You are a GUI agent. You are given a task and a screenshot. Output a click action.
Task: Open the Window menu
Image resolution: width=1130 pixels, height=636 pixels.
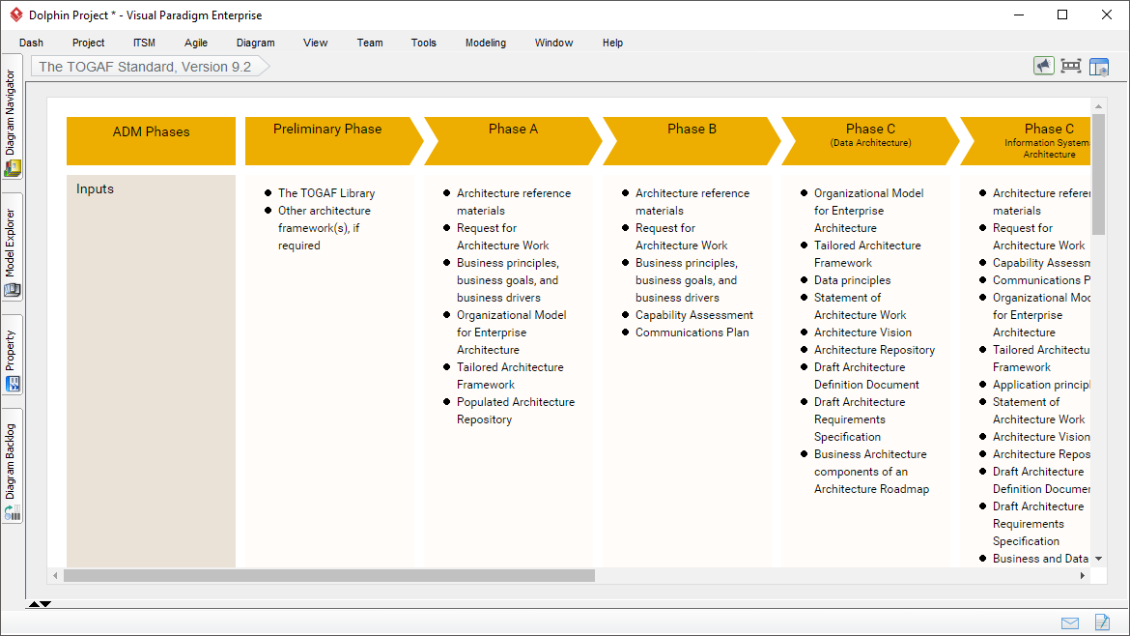pyautogui.click(x=553, y=43)
